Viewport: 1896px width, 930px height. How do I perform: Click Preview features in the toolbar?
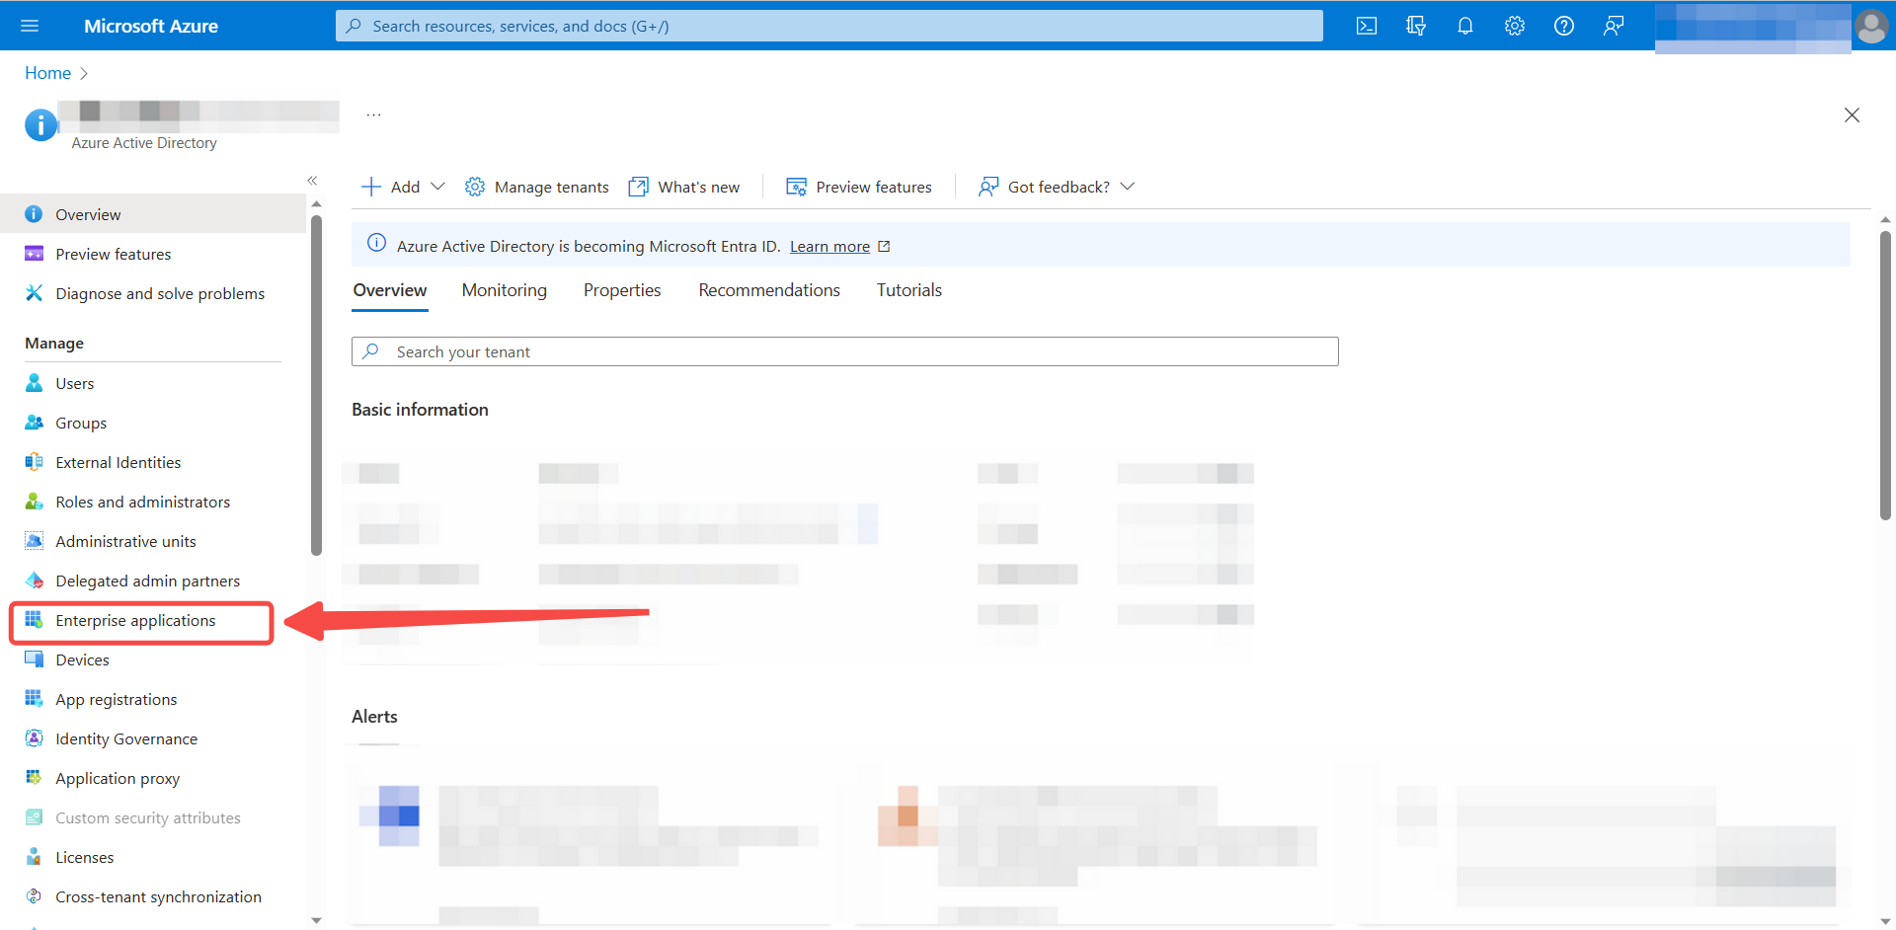[x=859, y=187]
